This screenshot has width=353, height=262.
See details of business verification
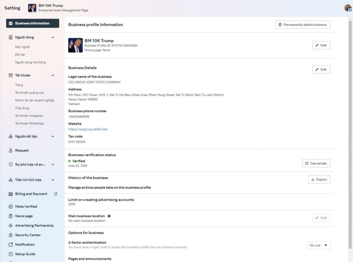316,164
